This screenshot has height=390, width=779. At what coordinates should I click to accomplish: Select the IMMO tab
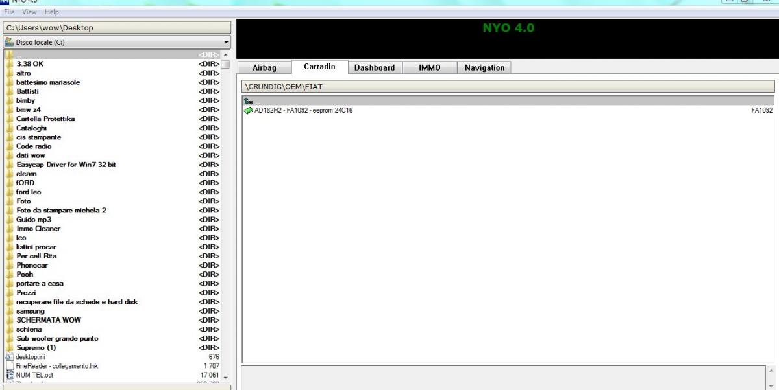429,68
